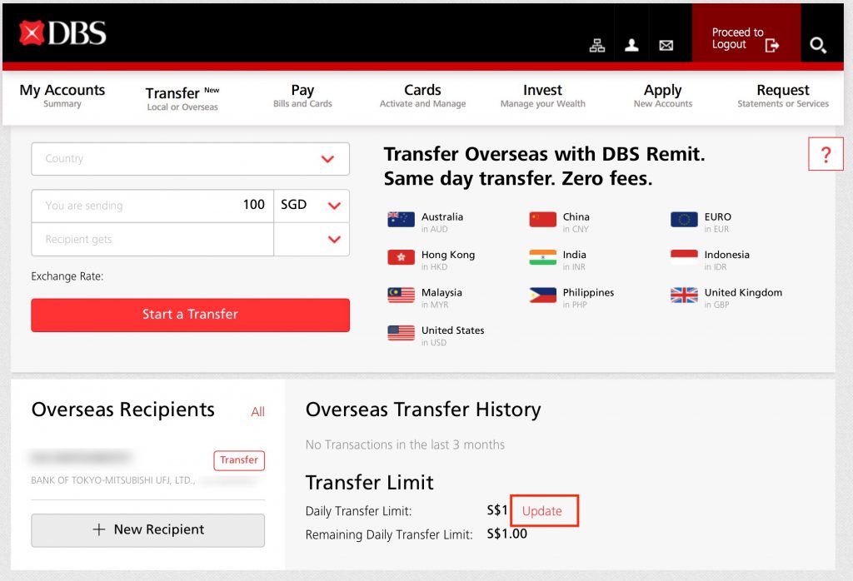853x581 pixels.
Task: Click Transfer button for Bank of Tokyo-Mitsubishi recipient
Action: 239,460
